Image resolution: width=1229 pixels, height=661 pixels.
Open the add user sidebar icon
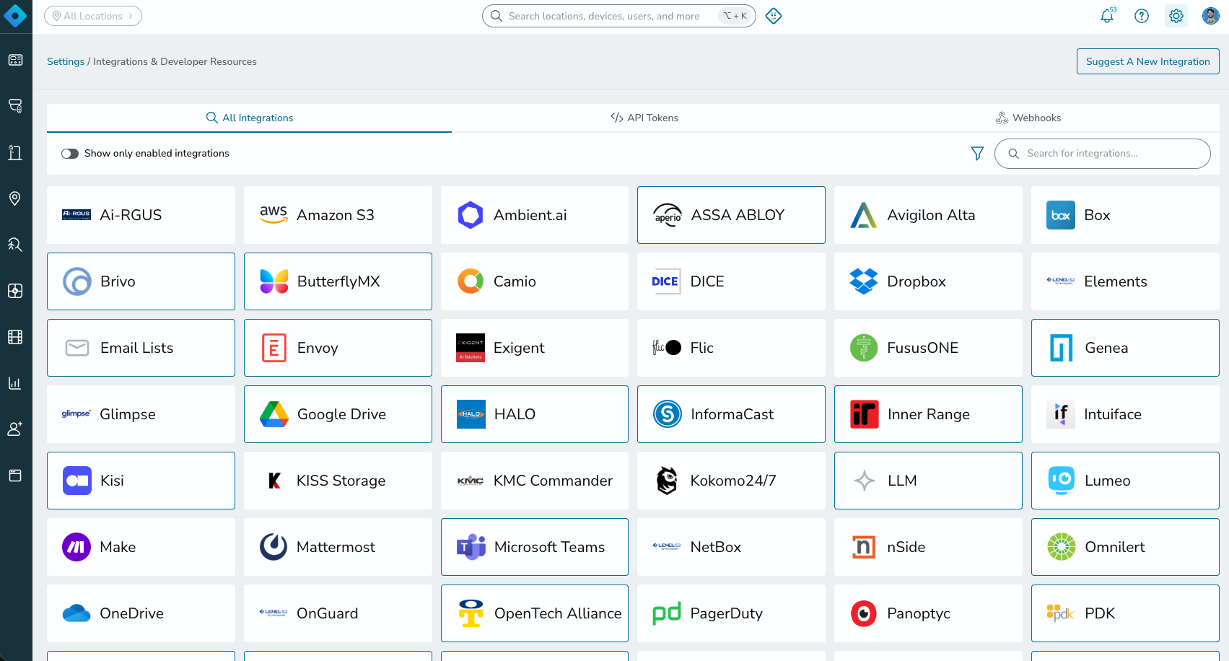(x=15, y=429)
